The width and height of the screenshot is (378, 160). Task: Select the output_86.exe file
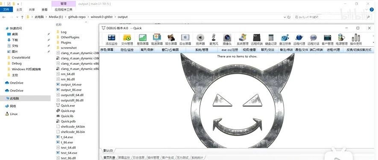[x=69, y=90]
